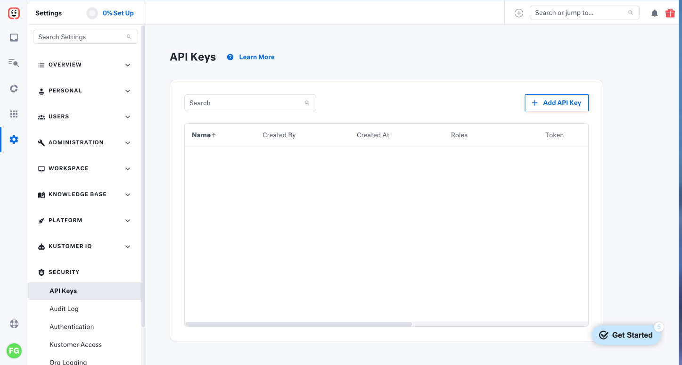Open the reporting circle icon
This screenshot has height=365, width=682.
coord(14,89)
